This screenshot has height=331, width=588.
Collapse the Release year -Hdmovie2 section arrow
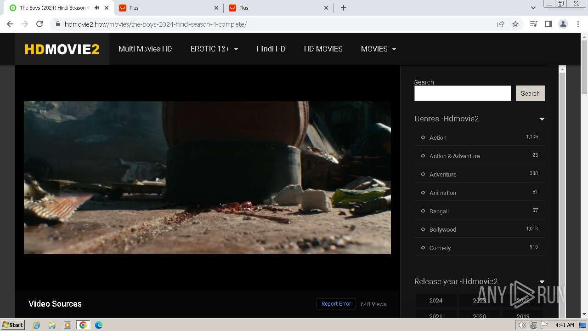coord(542,282)
